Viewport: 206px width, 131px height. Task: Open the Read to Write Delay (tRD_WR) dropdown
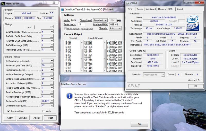click(x=52, y=88)
